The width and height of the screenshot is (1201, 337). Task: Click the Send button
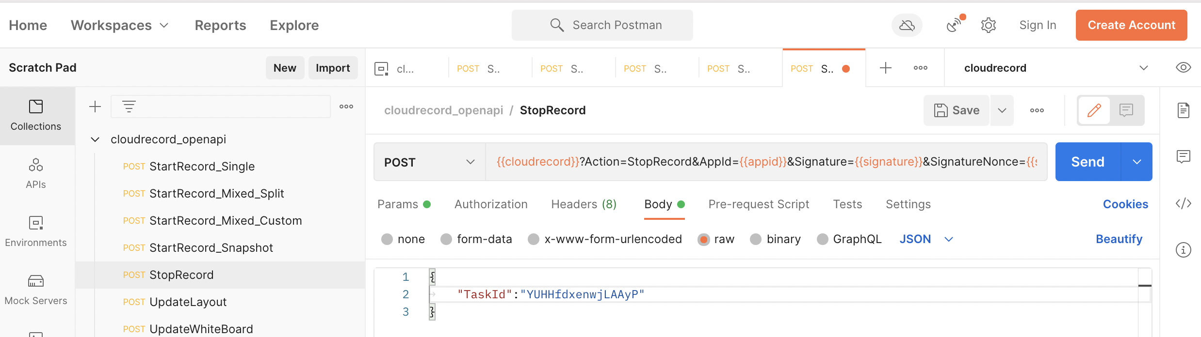[x=1088, y=162]
